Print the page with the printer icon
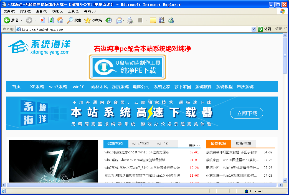 tap(130, 20)
